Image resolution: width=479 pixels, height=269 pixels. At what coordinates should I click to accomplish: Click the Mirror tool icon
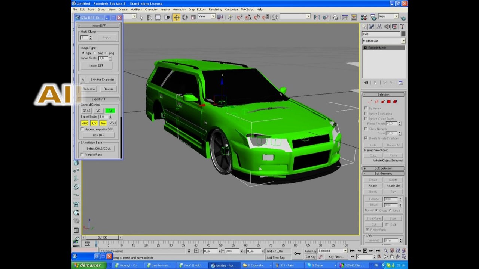317,17
